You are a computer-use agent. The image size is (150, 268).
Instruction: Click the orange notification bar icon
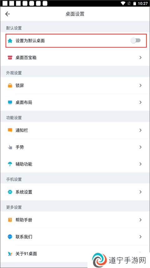pyautogui.click(x=10, y=130)
